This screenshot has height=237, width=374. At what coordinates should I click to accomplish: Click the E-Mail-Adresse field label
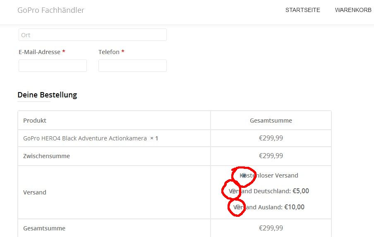[x=39, y=52]
